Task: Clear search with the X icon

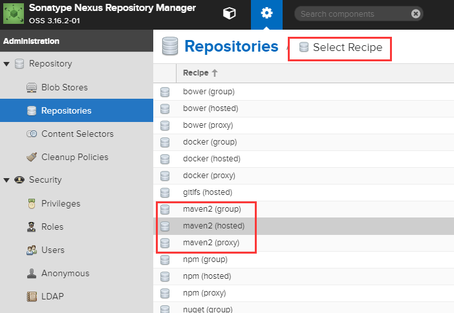Action: click(x=416, y=14)
